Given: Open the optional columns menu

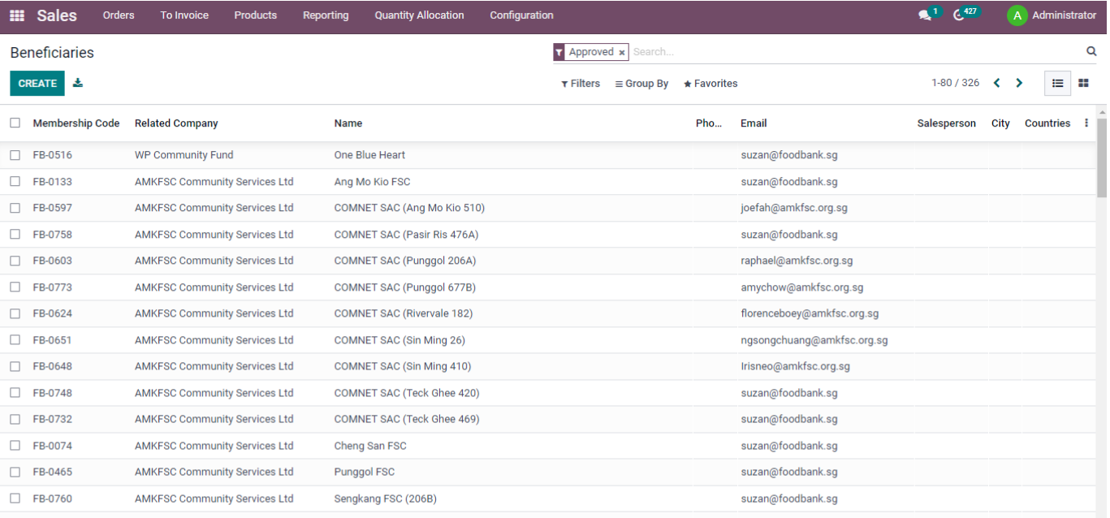Looking at the screenshot, I should click(x=1086, y=123).
